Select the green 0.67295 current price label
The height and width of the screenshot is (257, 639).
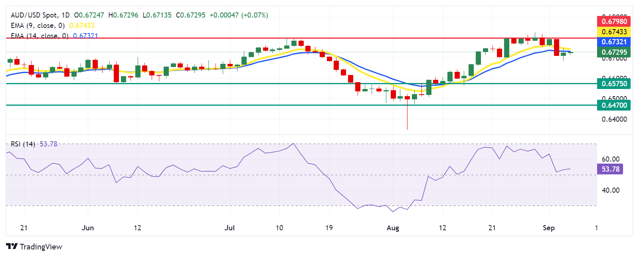click(614, 52)
